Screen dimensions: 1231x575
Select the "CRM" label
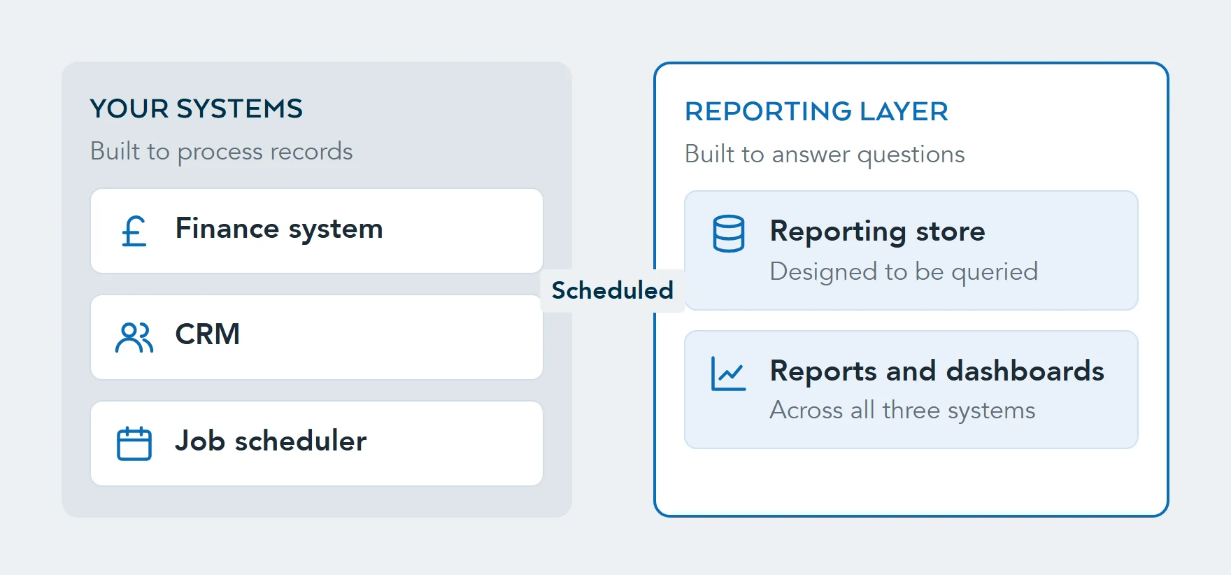(x=208, y=334)
